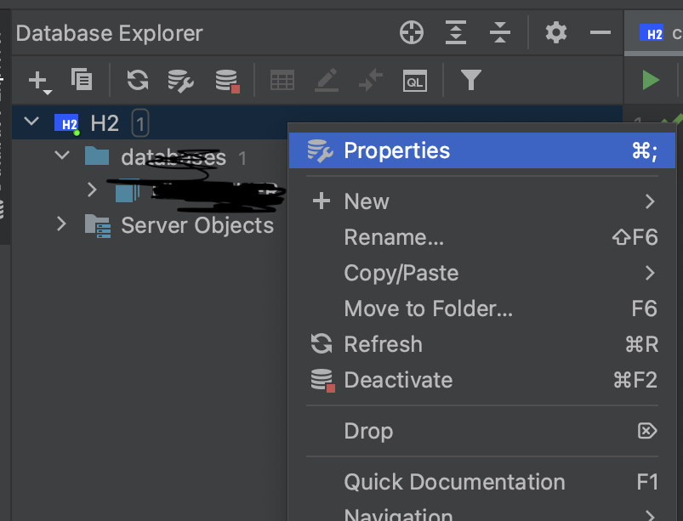Click the Refresh toolbar icon
Screen dimensions: 683x521
point(138,80)
